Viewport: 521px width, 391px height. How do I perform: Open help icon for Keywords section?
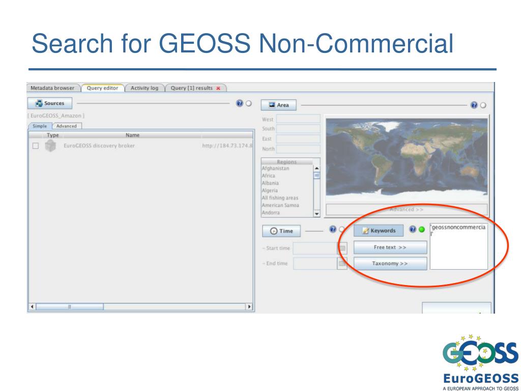click(413, 229)
